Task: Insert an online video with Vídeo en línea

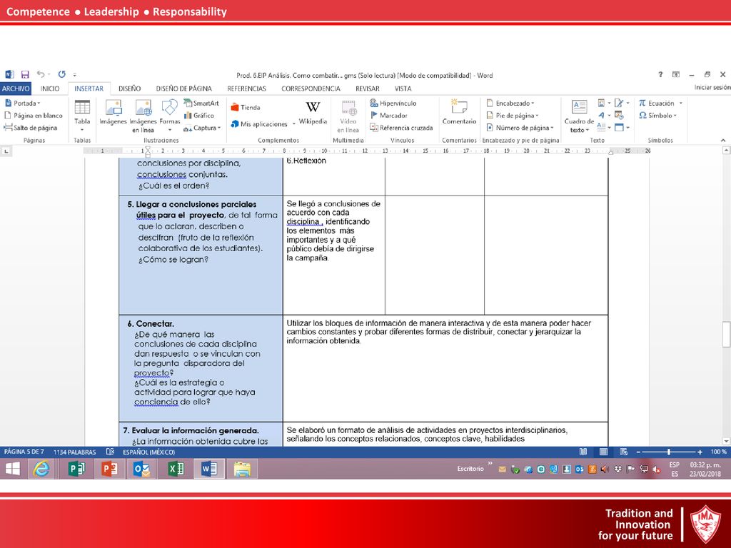Action: [348, 116]
